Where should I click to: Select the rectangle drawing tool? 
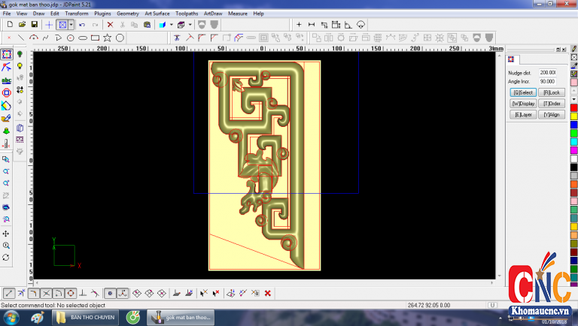pyautogui.click(x=95, y=37)
